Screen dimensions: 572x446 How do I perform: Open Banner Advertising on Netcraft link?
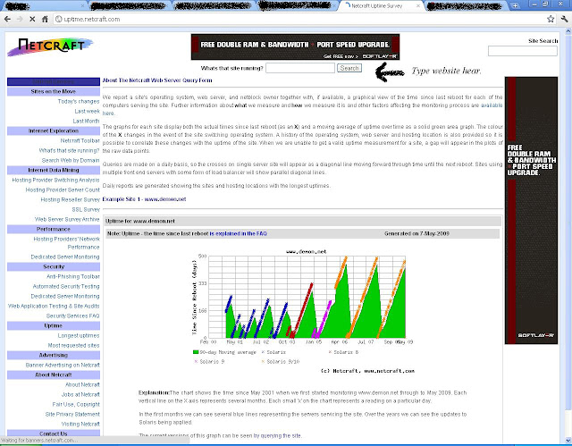click(x=63, y=366)
